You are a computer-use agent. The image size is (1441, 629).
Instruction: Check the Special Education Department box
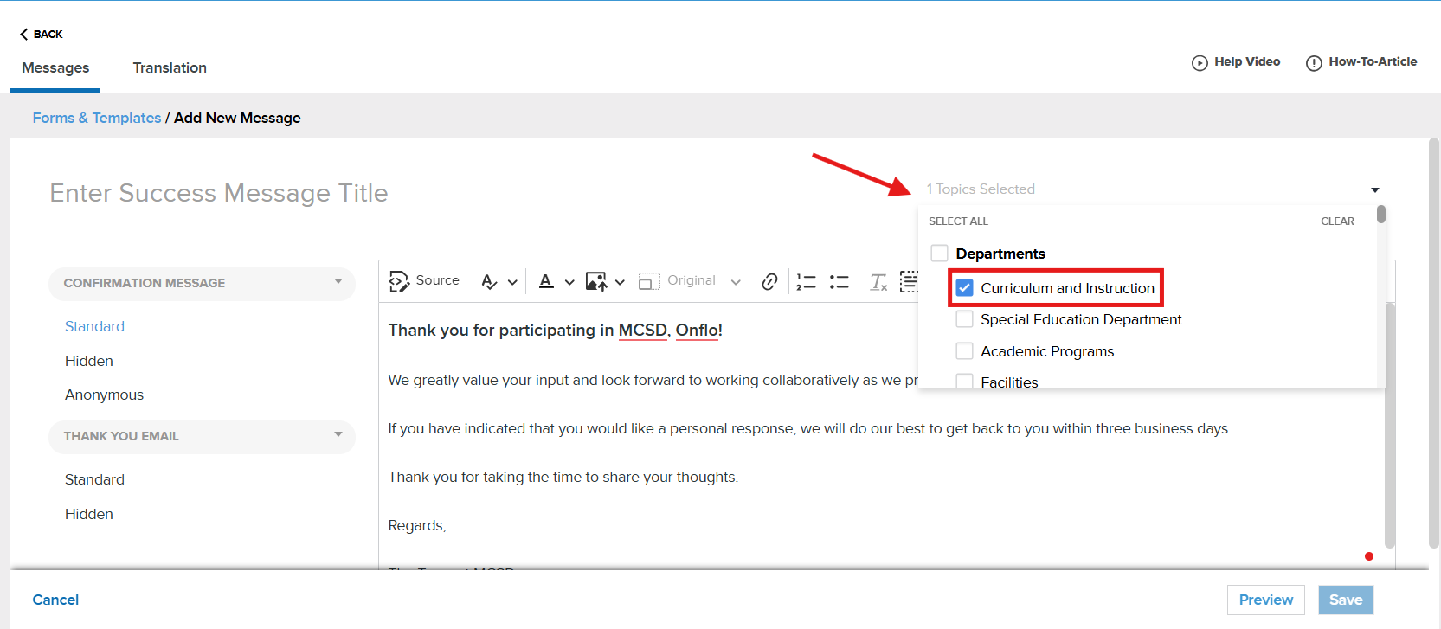(x=964, y=319)
